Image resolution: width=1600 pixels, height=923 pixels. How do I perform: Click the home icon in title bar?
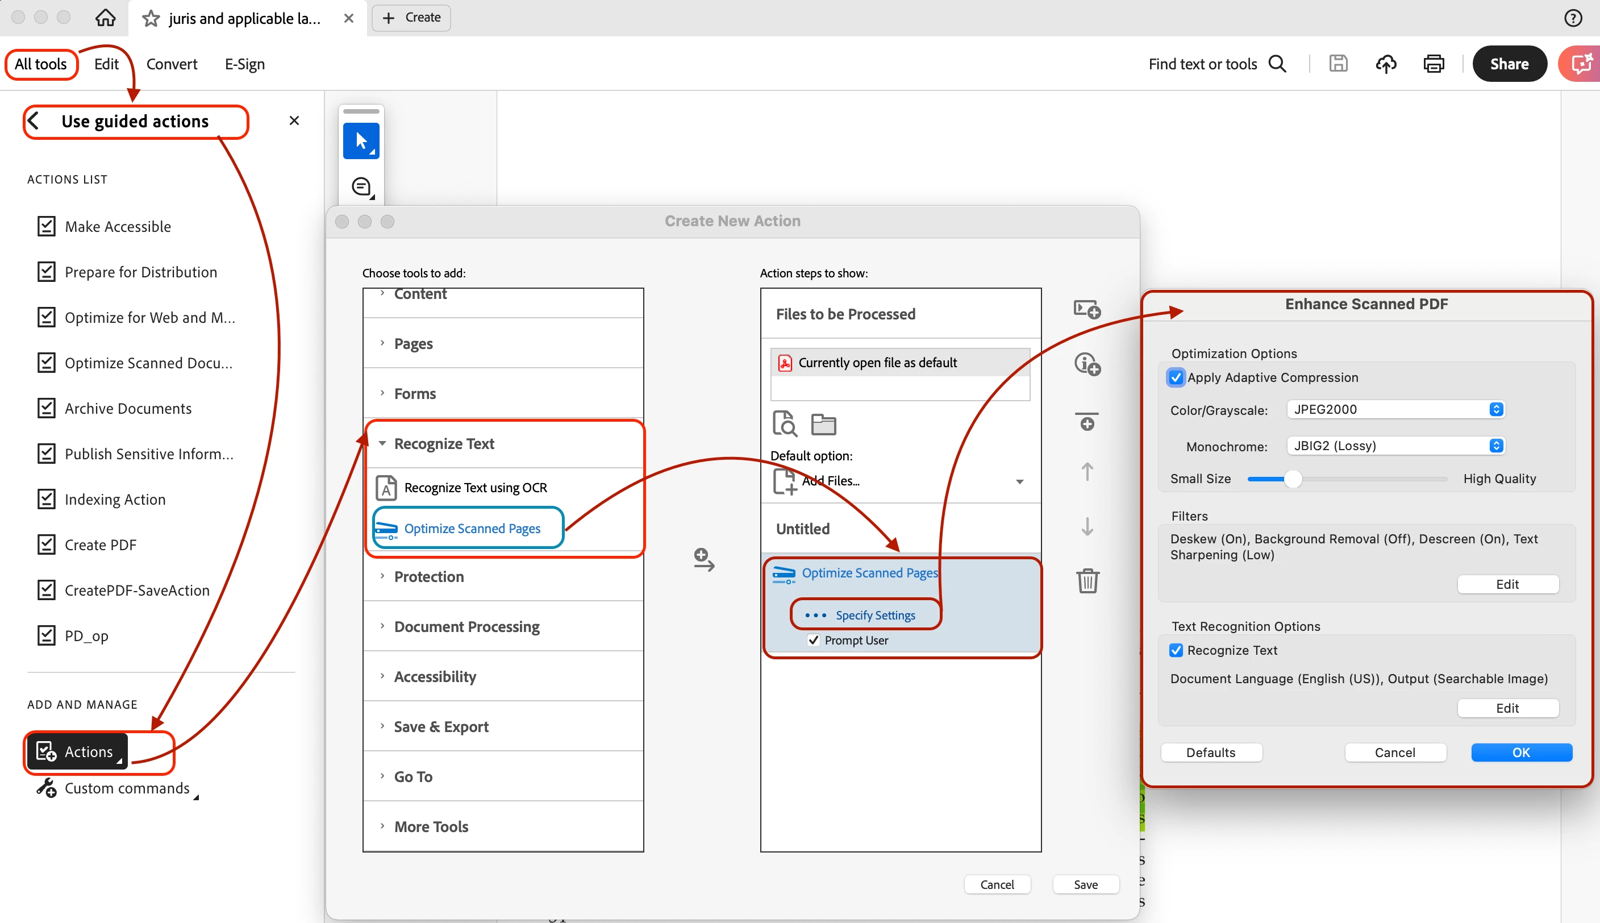(x=105, y=17)
